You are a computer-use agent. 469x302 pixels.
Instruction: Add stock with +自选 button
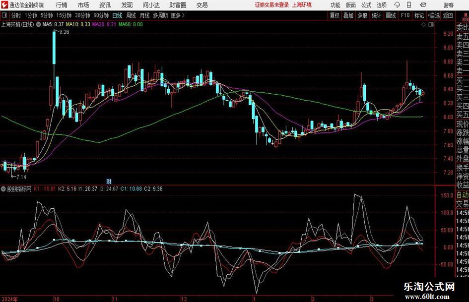433,15
